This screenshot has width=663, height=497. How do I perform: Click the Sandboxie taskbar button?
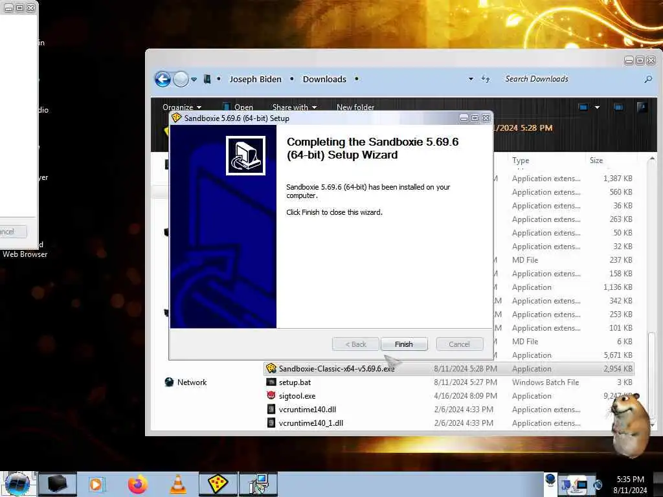coord(218,484)
